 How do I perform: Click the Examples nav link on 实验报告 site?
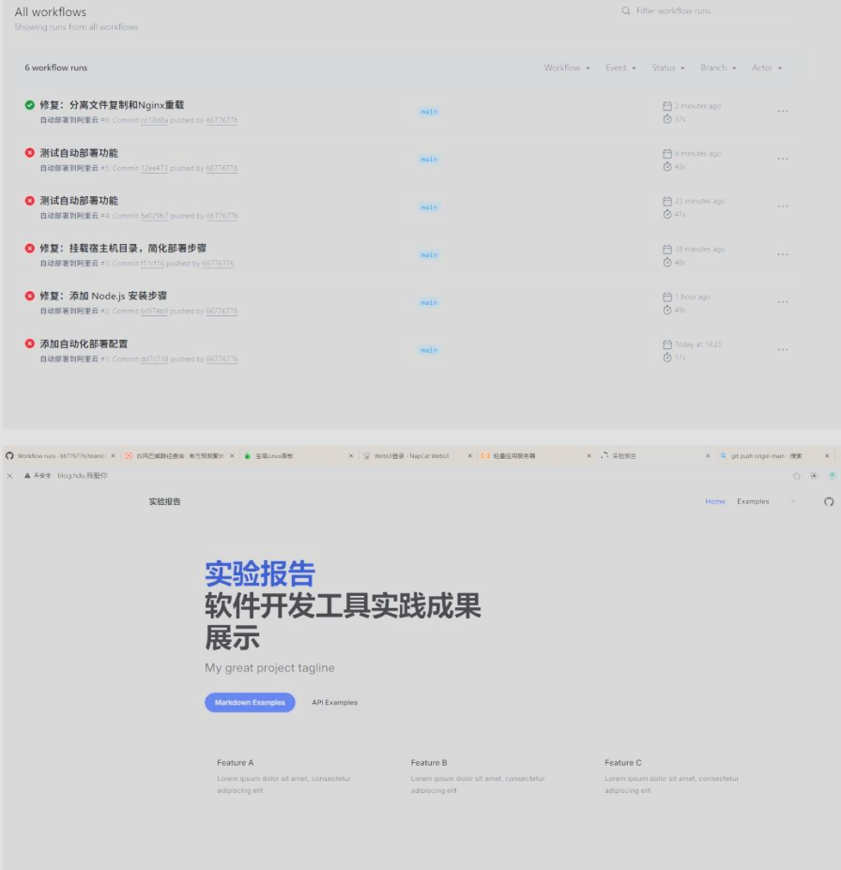point(753,501)
